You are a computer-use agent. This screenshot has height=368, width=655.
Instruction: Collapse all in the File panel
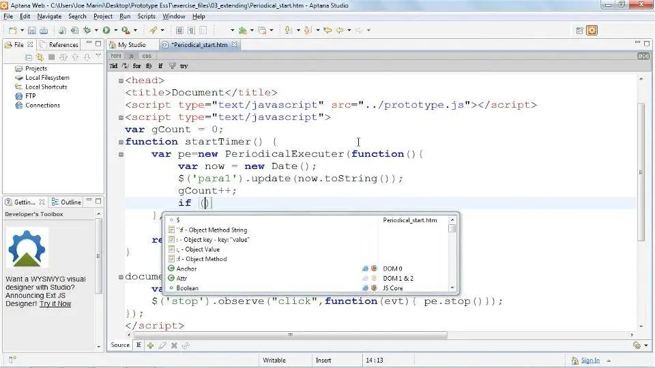click(29, 57)
